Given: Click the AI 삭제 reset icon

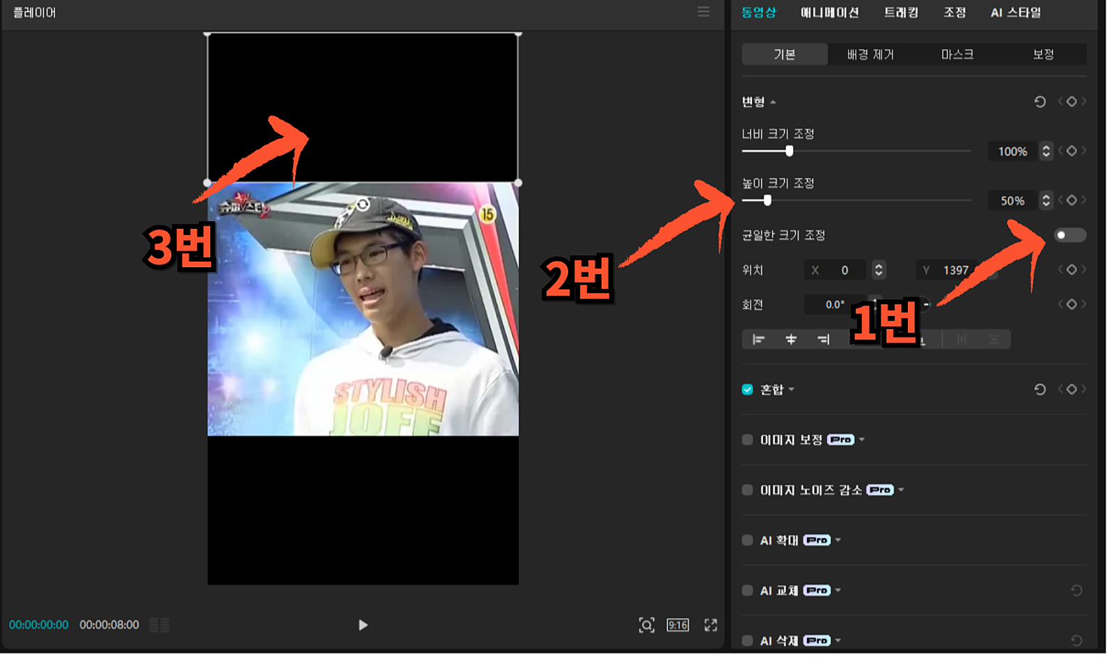Looking at the screenshot, I should click(x=1076, y=640).
